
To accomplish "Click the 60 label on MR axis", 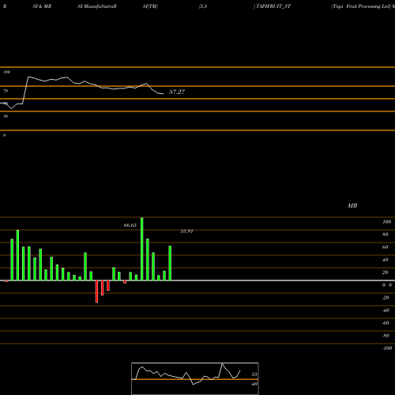I will click(386, 247).
